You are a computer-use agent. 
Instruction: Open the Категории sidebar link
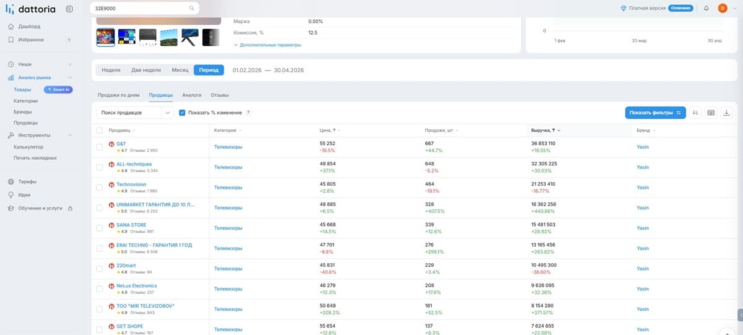pyautogui.click(x=26, y=100)
